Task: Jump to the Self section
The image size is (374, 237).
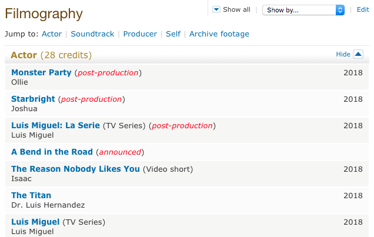Action: pos(173,34)
